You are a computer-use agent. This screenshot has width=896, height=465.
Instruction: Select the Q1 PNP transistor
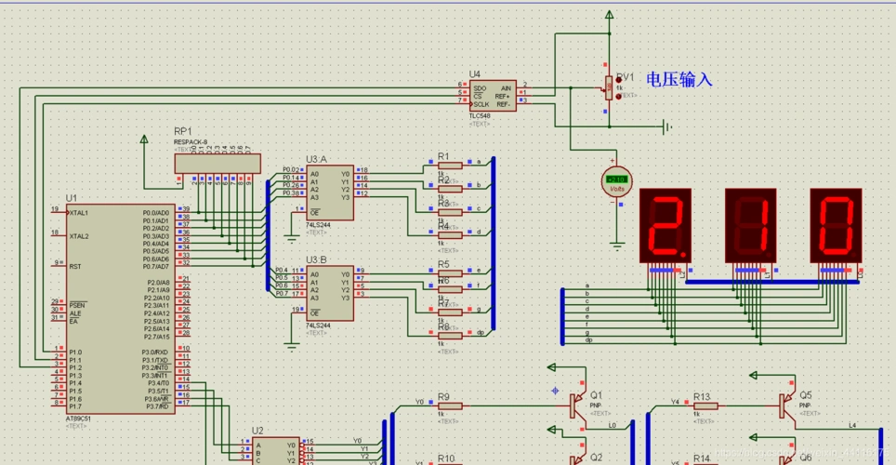[x=576, y=405]
